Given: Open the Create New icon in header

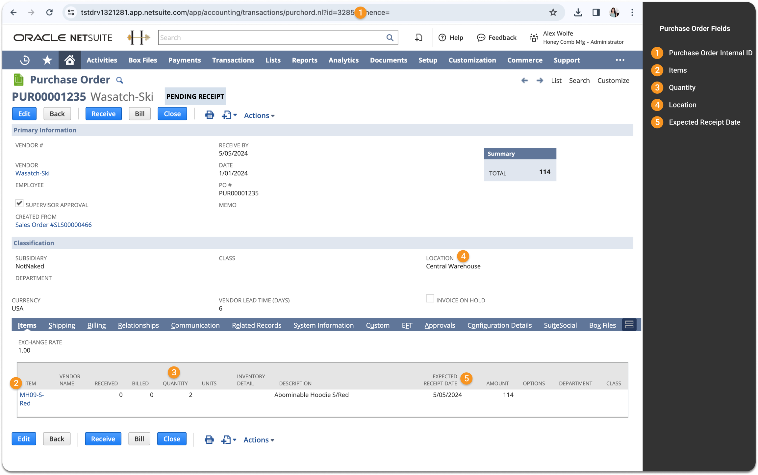Looking at the screenshot, I should click(x=418, y=37).
